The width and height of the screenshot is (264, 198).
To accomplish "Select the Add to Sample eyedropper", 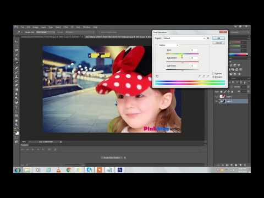I will pos(204,76).
